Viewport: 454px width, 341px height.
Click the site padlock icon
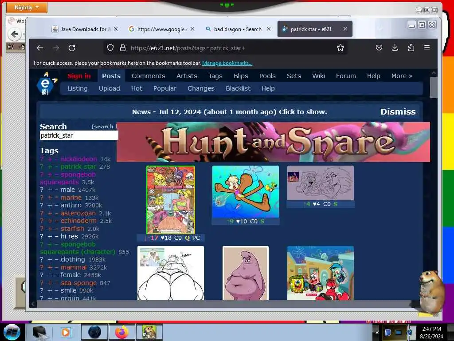(x=123, y=48)
